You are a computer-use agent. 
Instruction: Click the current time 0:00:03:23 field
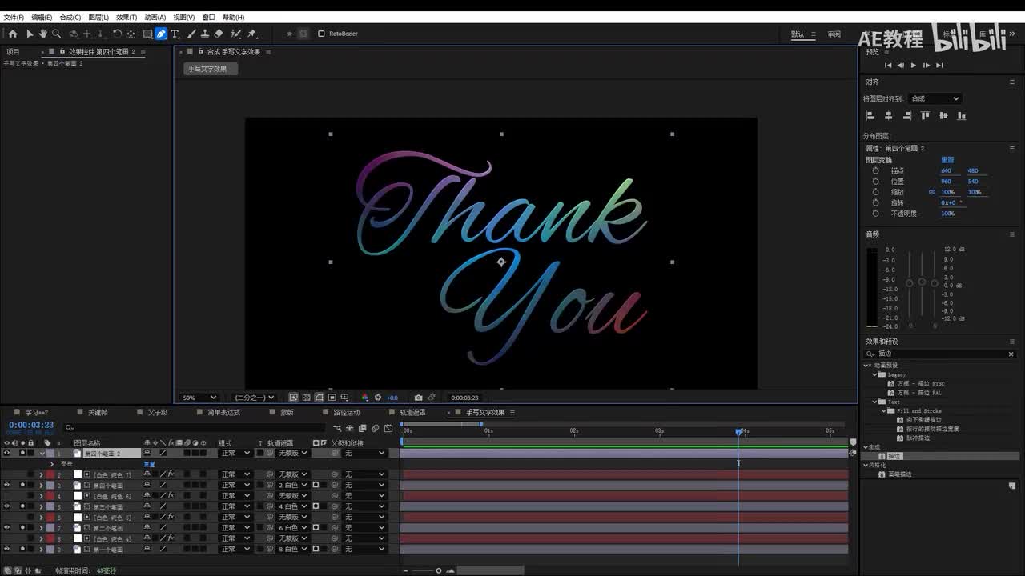pyautogui.click(x=31, y=426)
